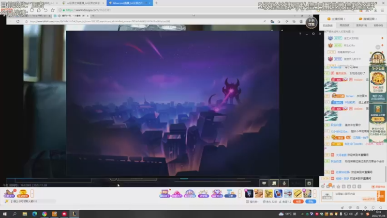Click the 下载 download icon
The width and height of the screenshot is (387, 218).
point(230,193)
